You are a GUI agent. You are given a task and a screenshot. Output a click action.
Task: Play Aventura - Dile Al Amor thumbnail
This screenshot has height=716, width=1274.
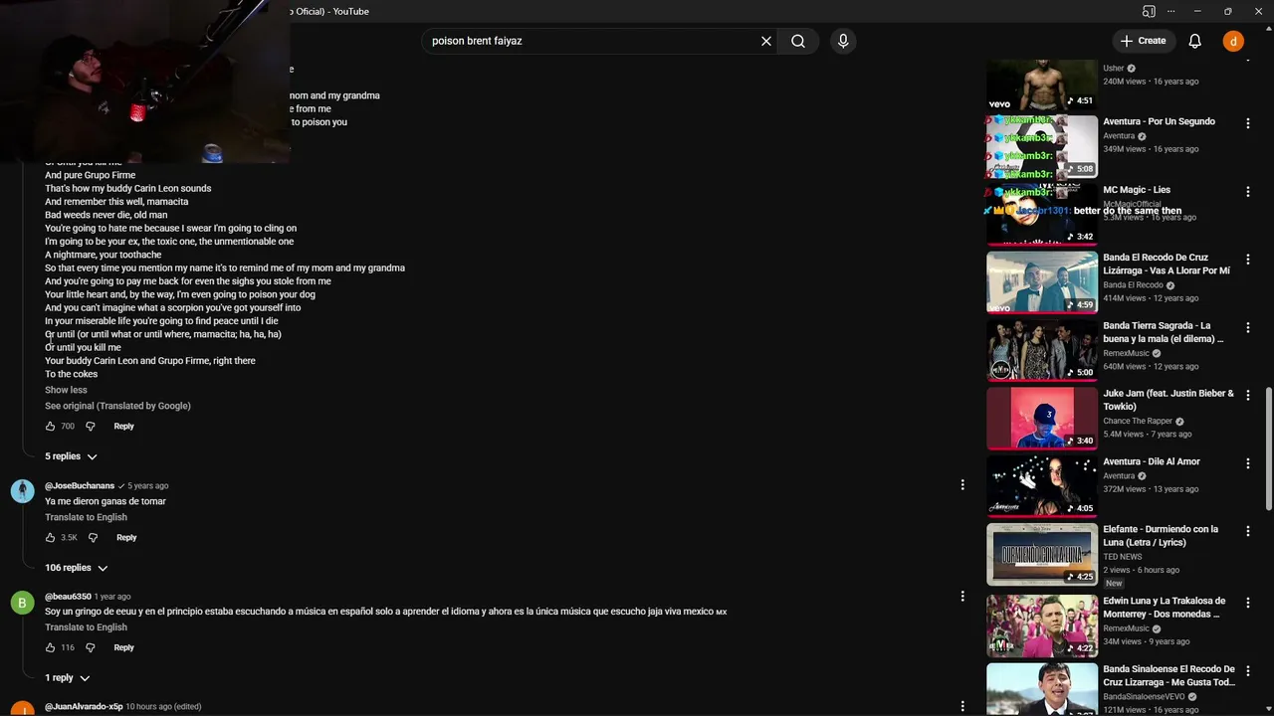point(1042,486)
